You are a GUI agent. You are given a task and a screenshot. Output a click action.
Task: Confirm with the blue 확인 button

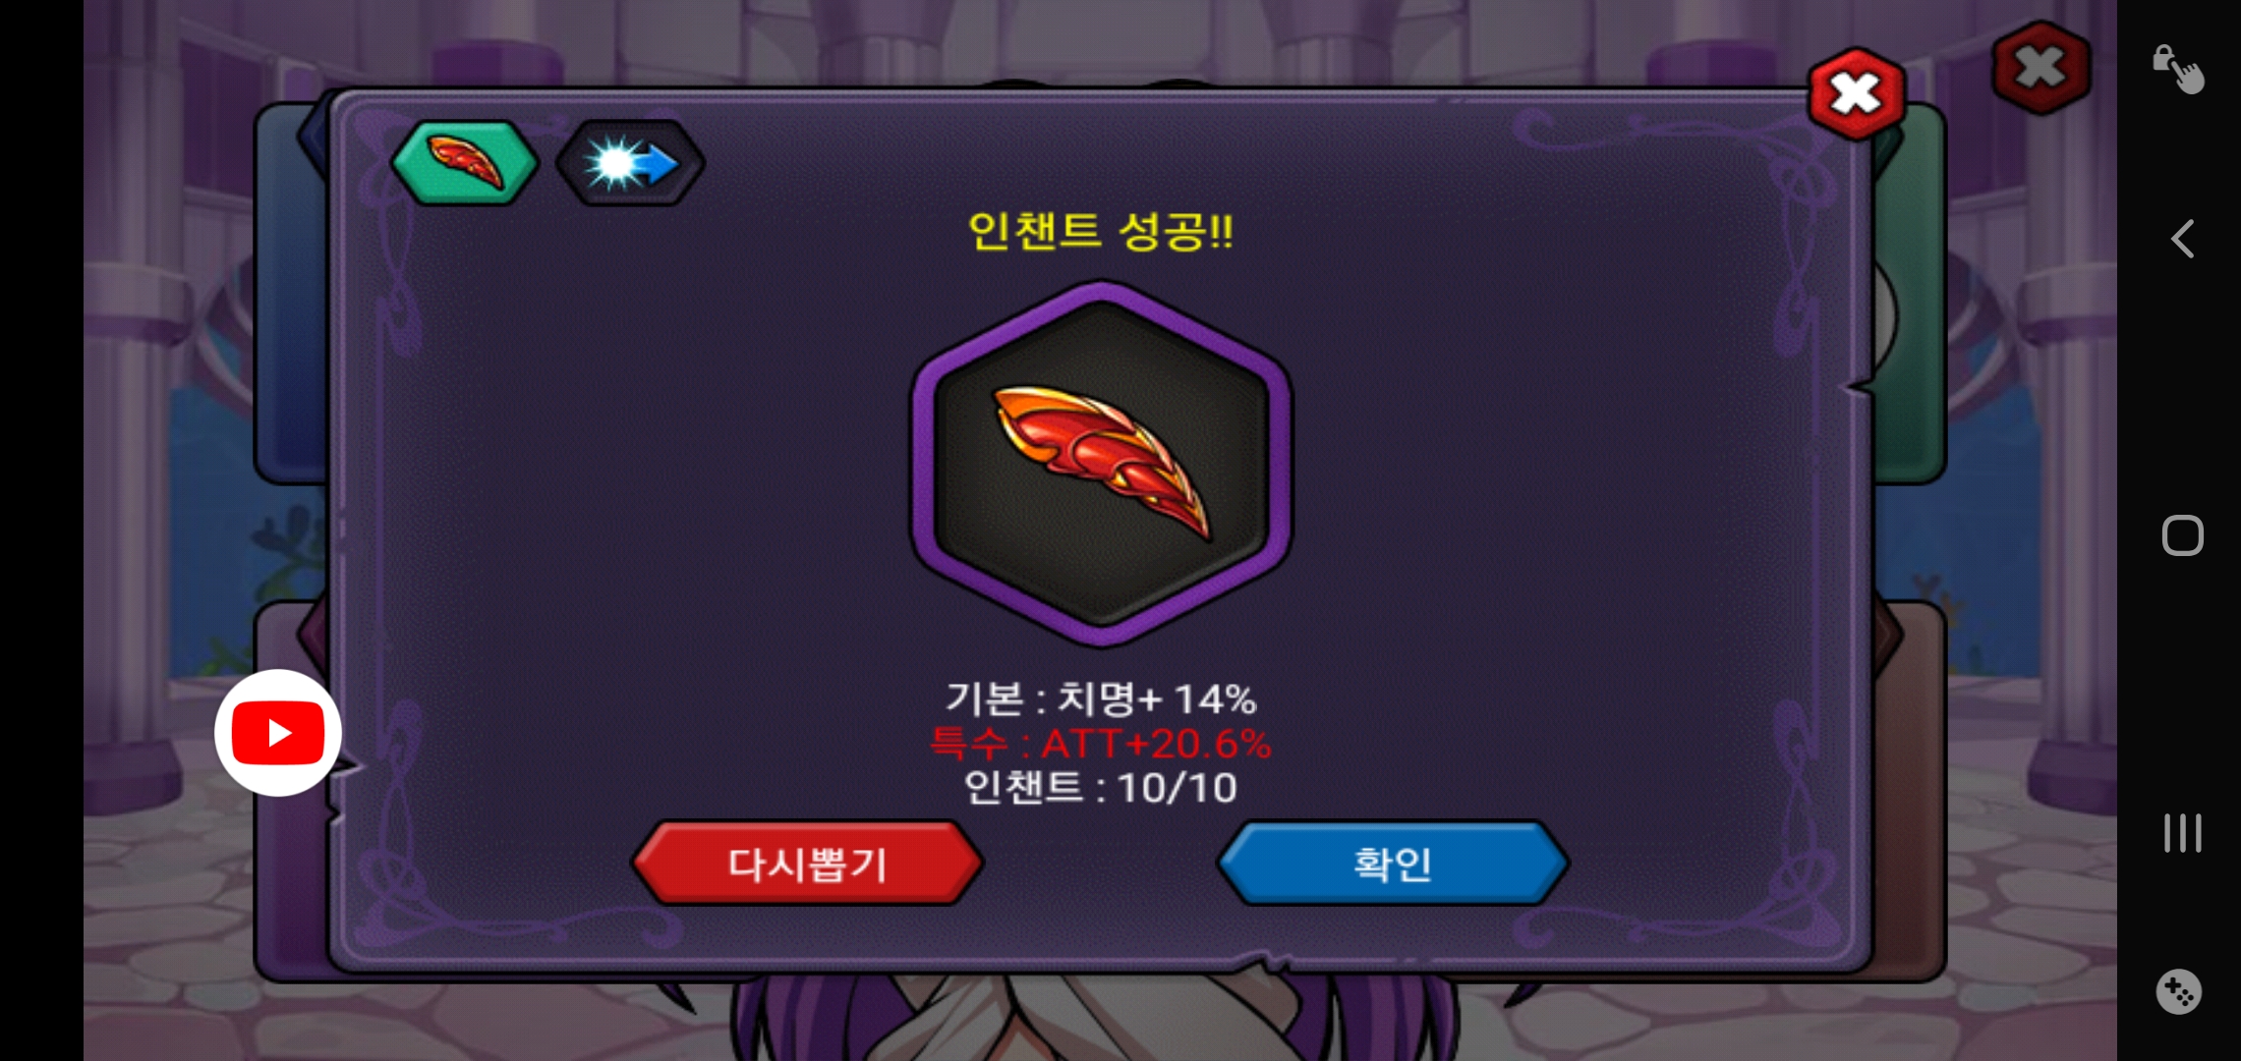pos(1393,864)
